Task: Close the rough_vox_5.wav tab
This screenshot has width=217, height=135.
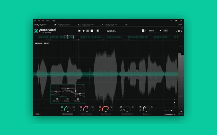Action: point(102,25)
